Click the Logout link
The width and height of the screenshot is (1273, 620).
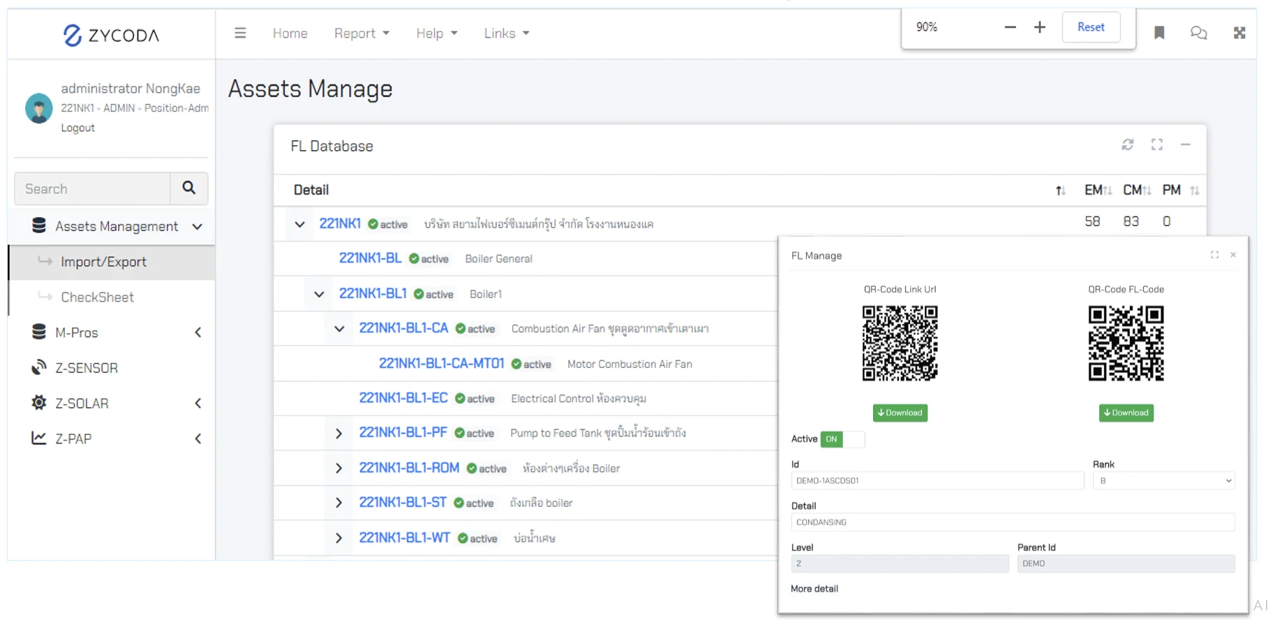pos(77,128)
